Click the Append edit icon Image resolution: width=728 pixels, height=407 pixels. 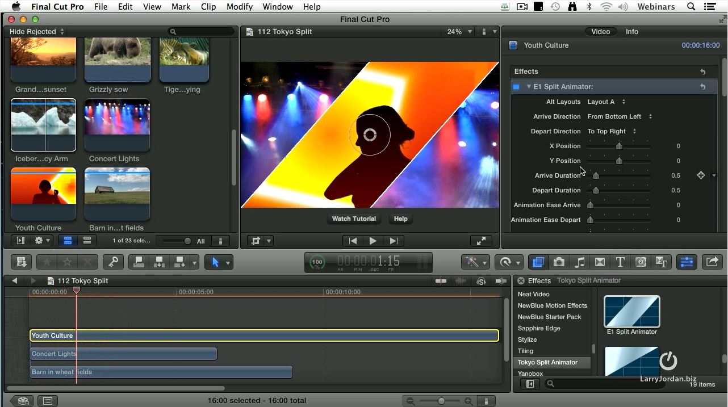pyautogui.click(x=180, y=262)
